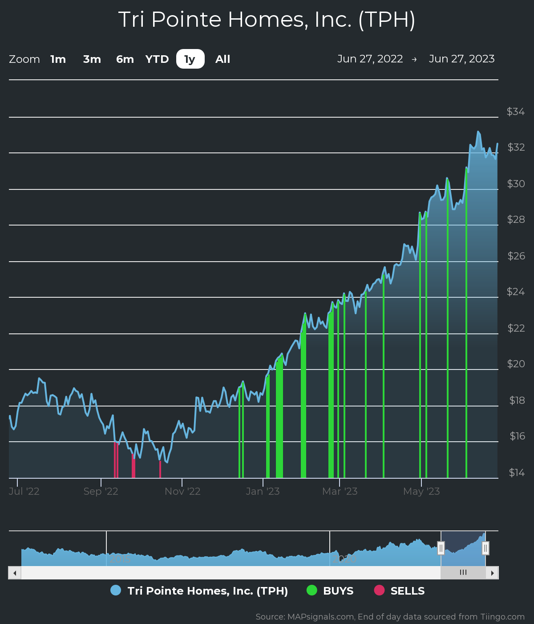Image resolution: width=534 pixels, height=624 pixels.
Task: Click the $20 price axis label
Action: point(516,364)
